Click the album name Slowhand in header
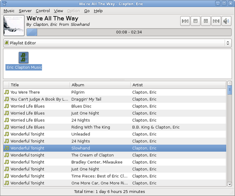Screen dimensions: 235x196 pyautogui.click(x=80, y=24)
